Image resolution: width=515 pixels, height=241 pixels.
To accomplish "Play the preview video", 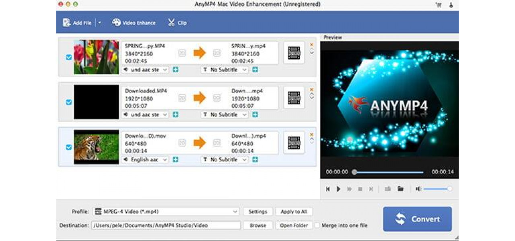I will (338, 189).
